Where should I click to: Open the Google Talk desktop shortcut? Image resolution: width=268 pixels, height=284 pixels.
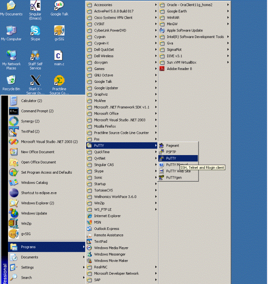(x=59, y=7)
